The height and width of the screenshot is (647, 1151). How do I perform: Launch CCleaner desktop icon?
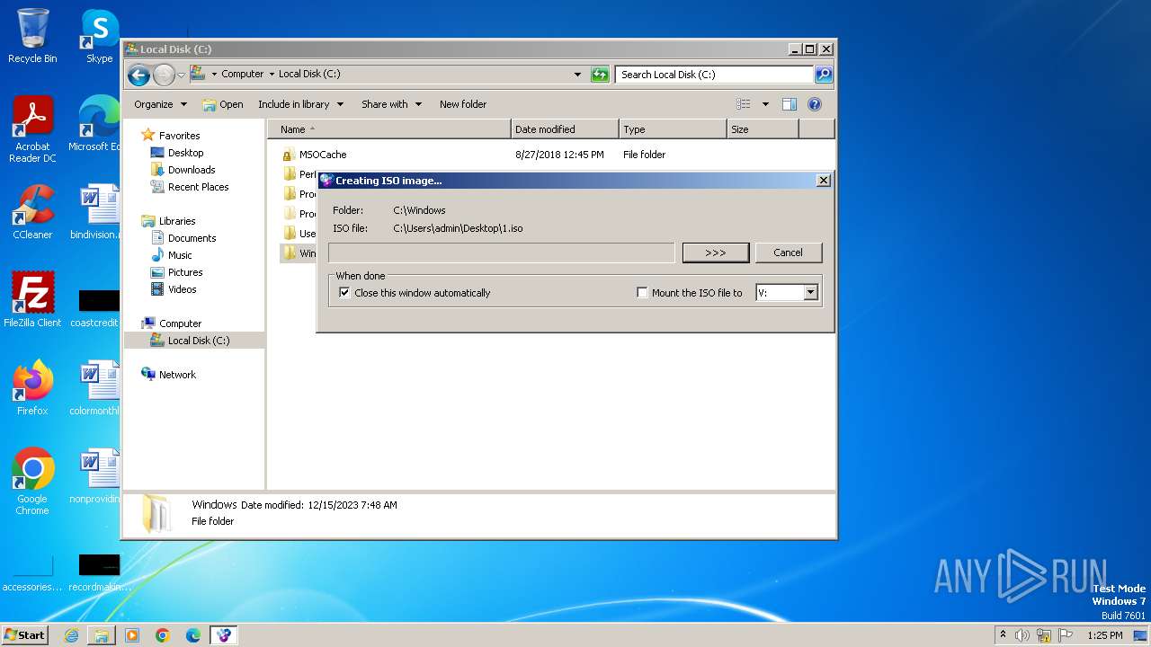[x=32, y=212]
